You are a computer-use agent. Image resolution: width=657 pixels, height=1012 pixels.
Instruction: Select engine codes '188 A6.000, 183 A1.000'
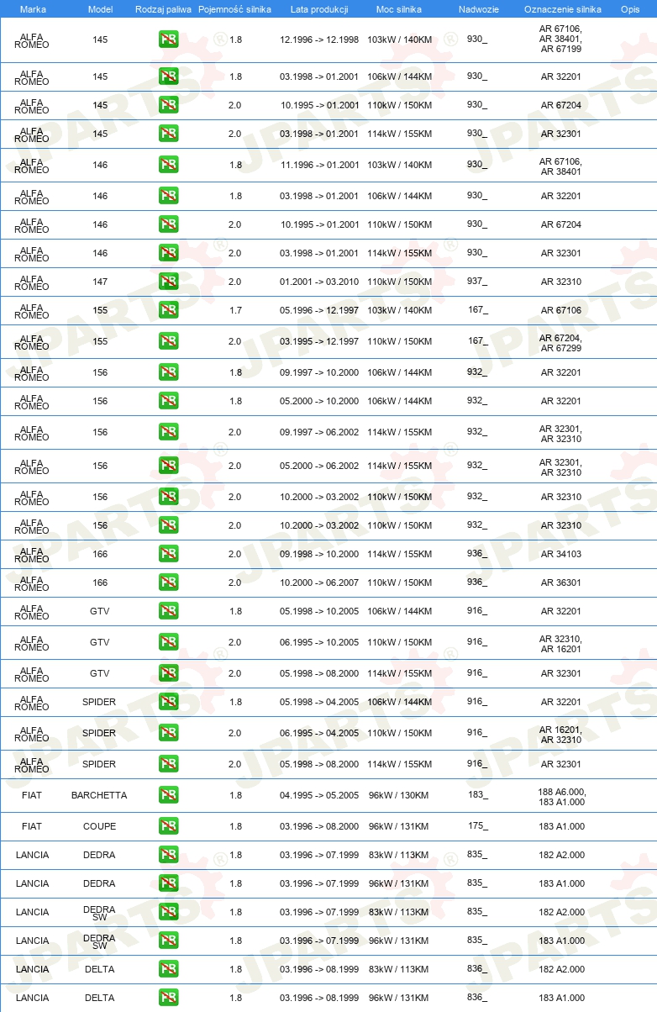(x=561, y=797)
